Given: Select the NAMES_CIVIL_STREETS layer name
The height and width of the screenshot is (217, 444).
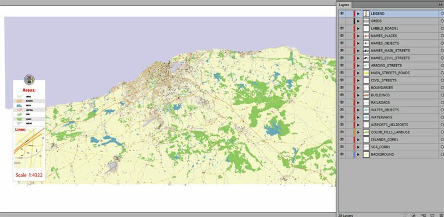Looking at the screenshot, I should click(390, 58).
